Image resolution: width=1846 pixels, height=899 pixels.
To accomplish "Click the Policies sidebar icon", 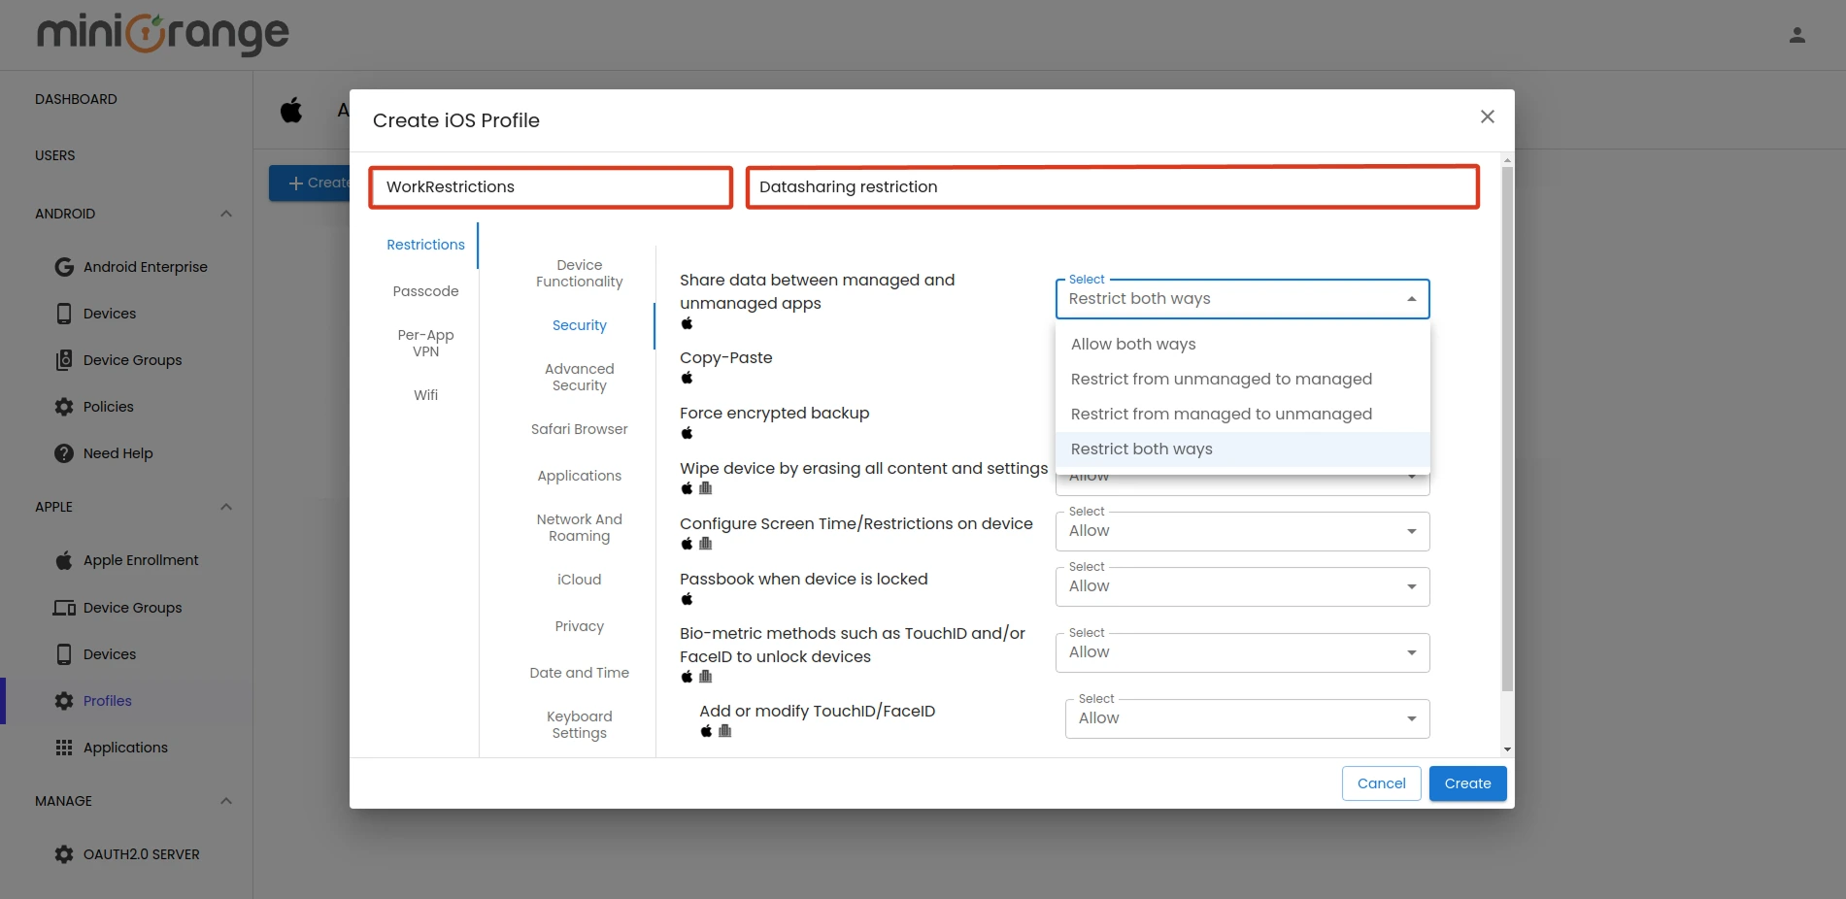I will tap(63, 406).
